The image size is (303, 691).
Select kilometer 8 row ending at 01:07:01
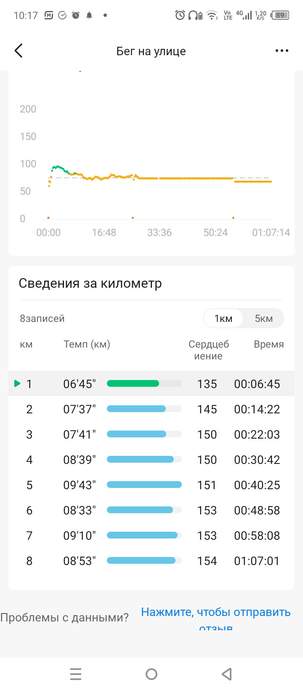(151, 561)
